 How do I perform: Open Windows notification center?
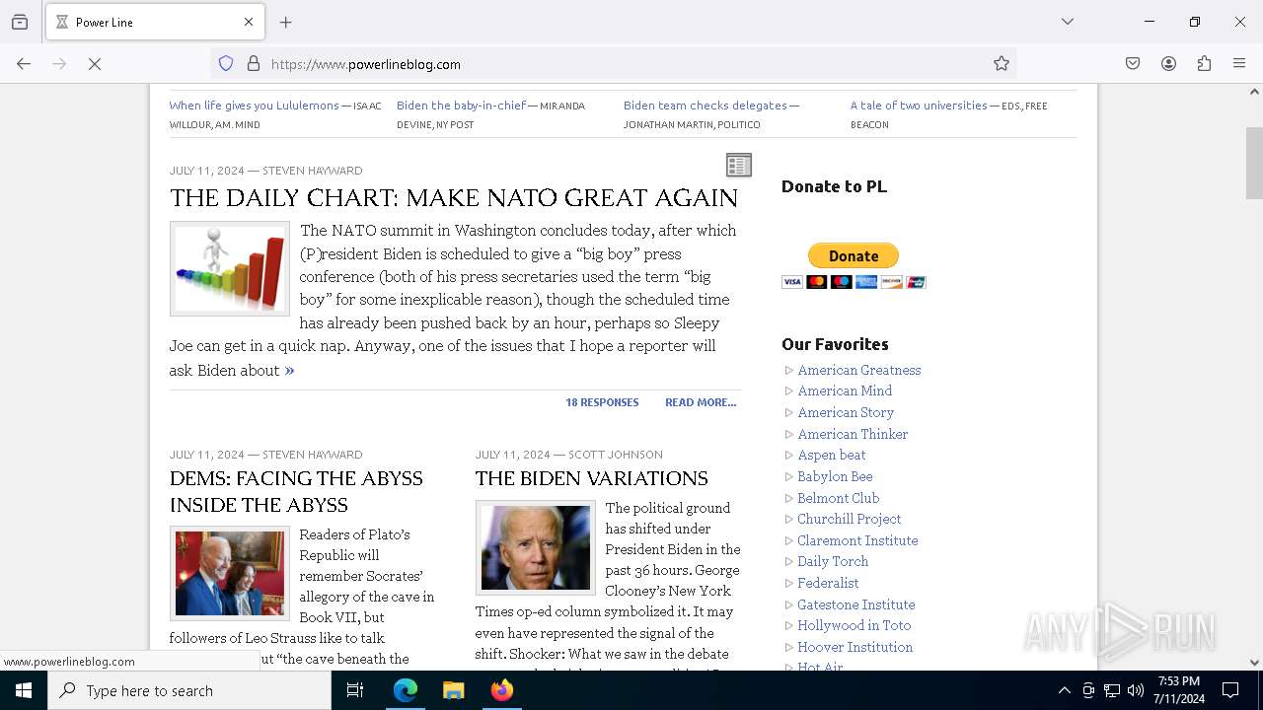pyautogui.click(x=1231, y=690)
